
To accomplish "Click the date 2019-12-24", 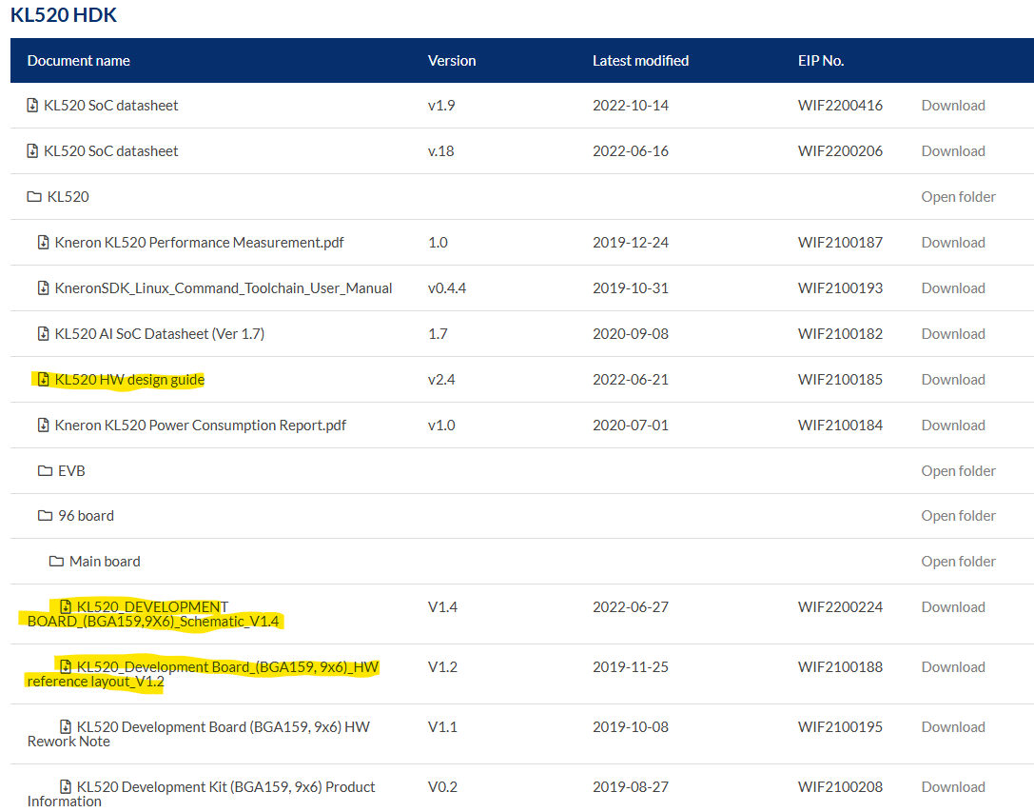I will (x=631, y=243).
